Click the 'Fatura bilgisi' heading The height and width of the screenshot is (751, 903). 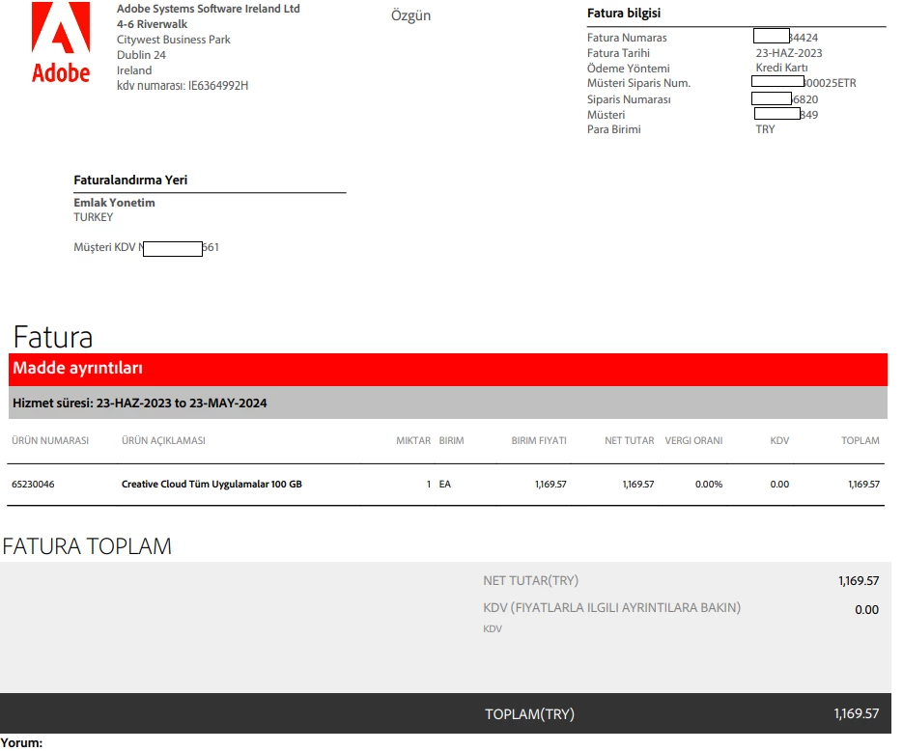pos(624,14)
